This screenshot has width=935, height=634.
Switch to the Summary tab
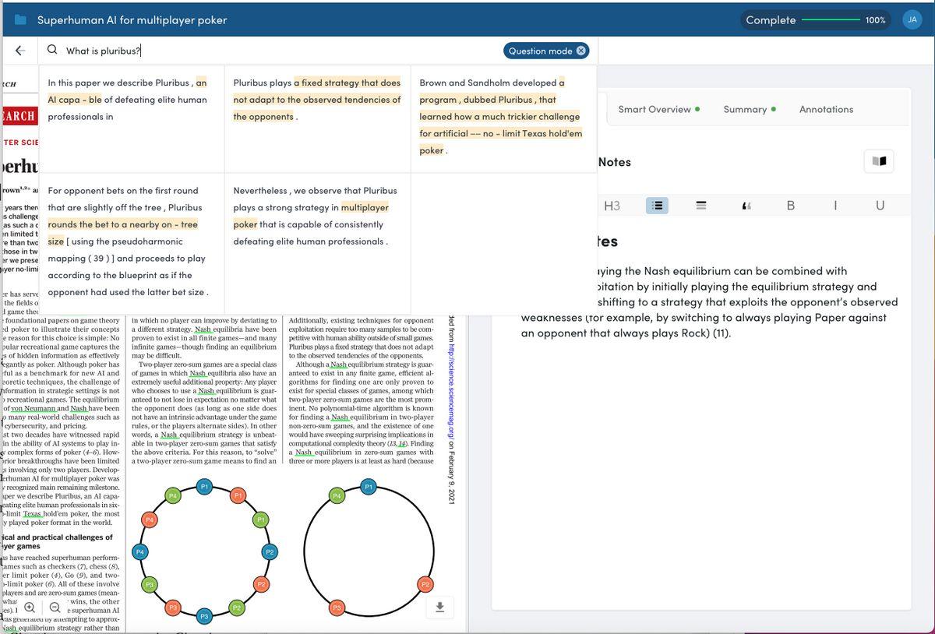pyautogui.click(x=750, y=109)
